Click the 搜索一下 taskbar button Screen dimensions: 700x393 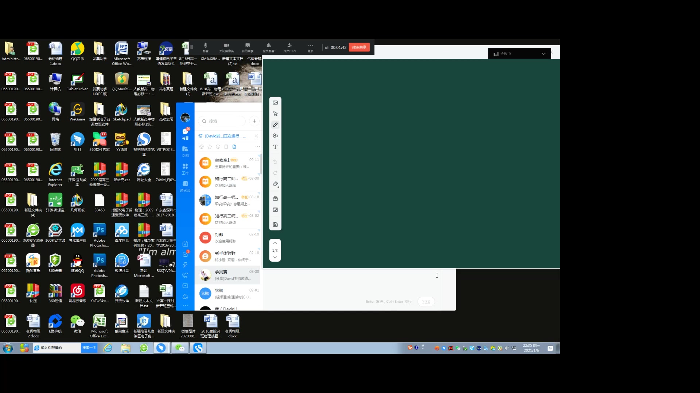89,348
